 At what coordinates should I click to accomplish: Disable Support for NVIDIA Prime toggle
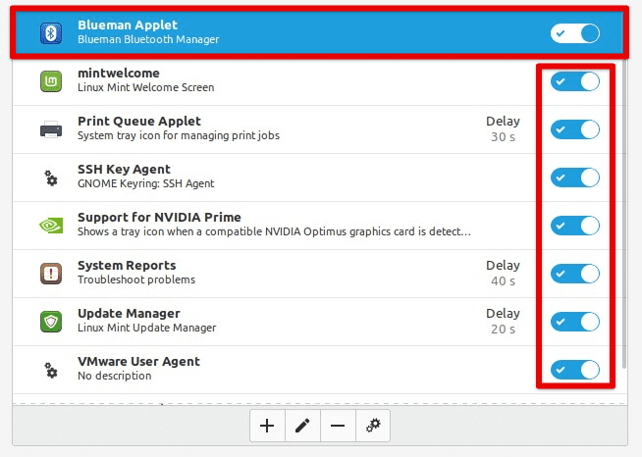pyautogui.click(x=575, y=226)
